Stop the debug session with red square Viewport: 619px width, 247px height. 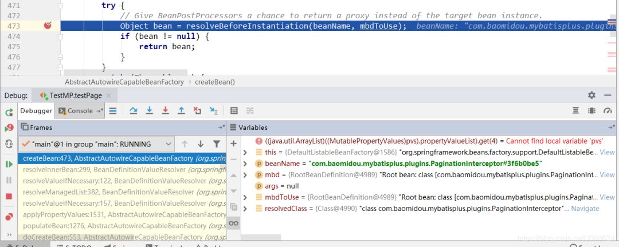9,196
